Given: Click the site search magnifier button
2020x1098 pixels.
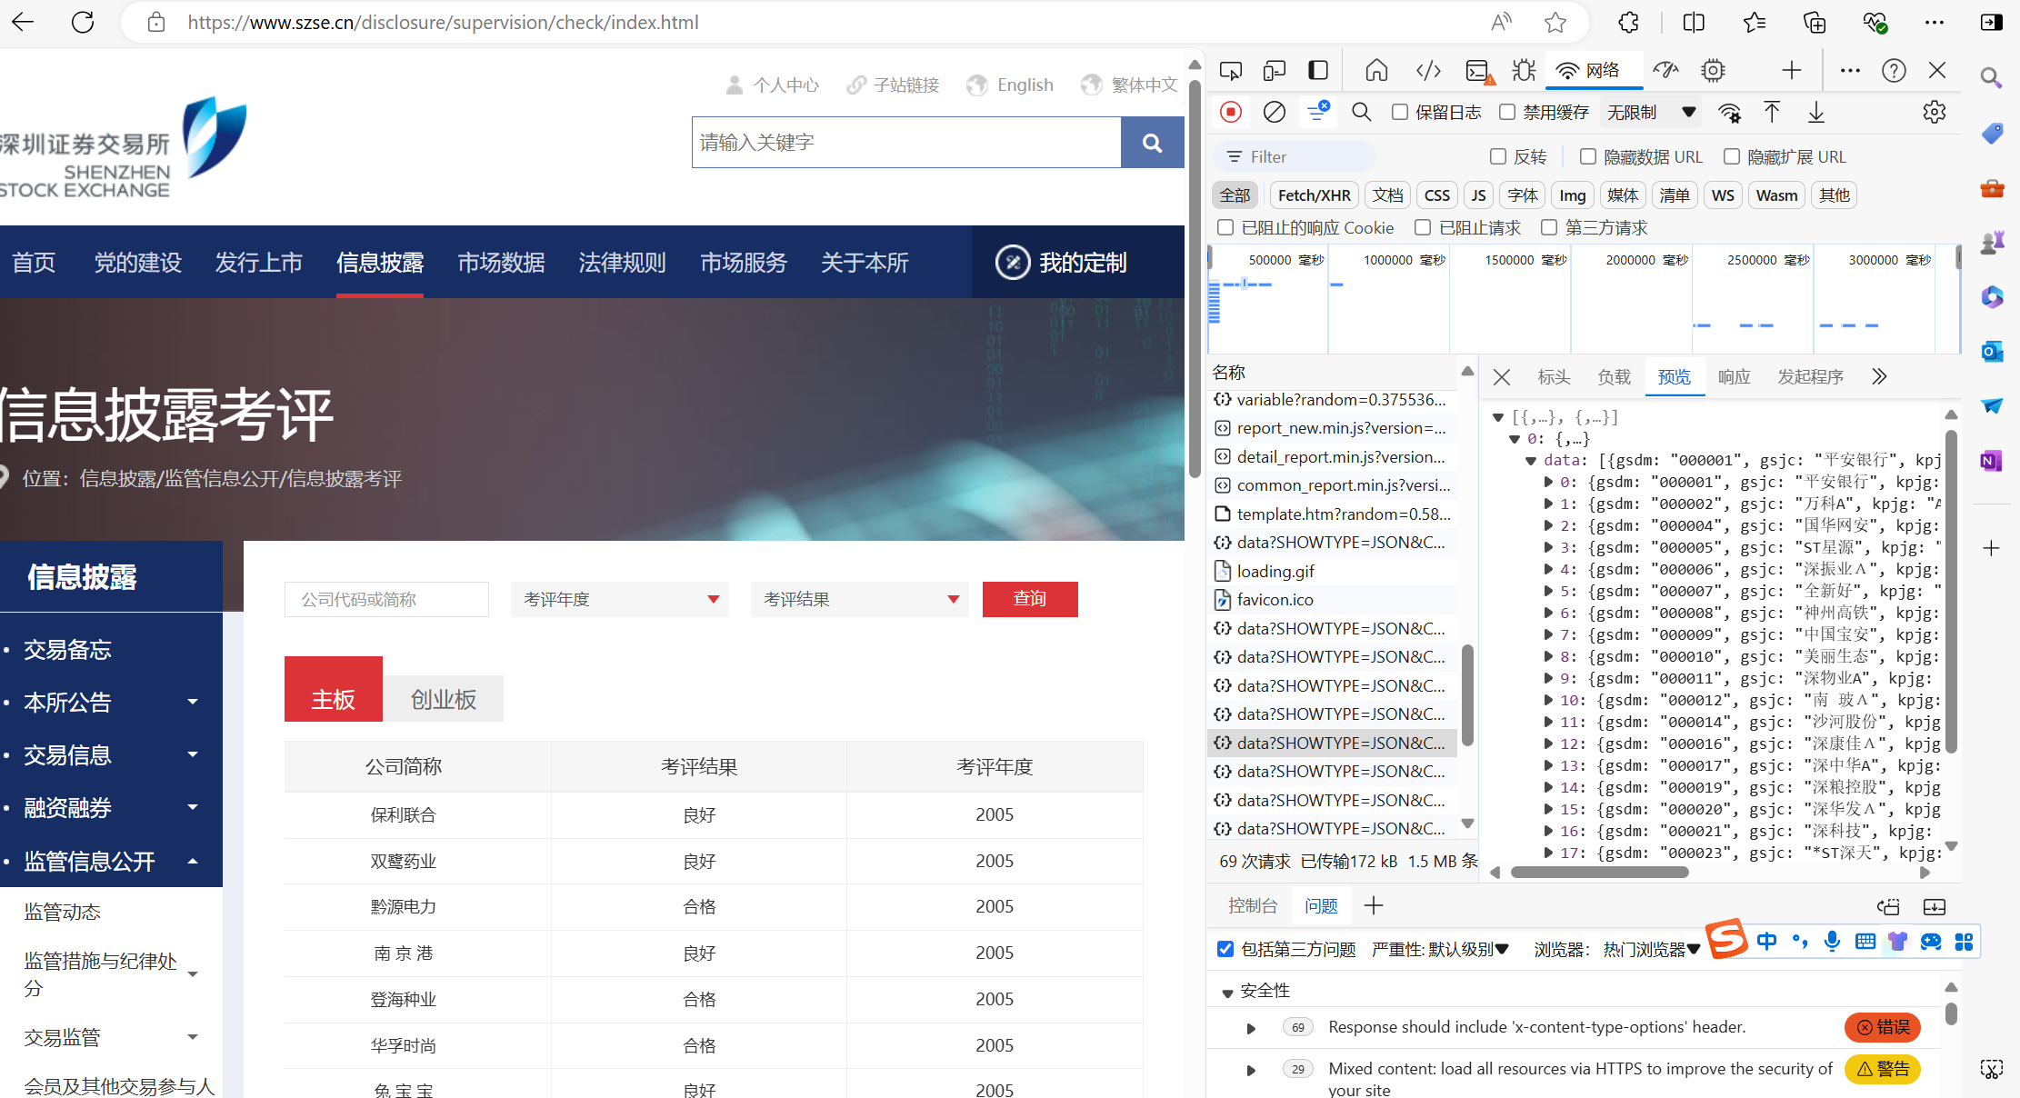Looking at the screenshot, I should 1152,143.
